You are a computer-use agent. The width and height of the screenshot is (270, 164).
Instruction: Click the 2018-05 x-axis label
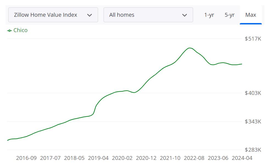click(74, 158)
